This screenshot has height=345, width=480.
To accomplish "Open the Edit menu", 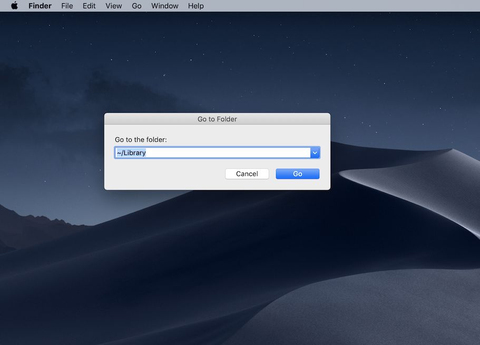I will tap(89, 6).
